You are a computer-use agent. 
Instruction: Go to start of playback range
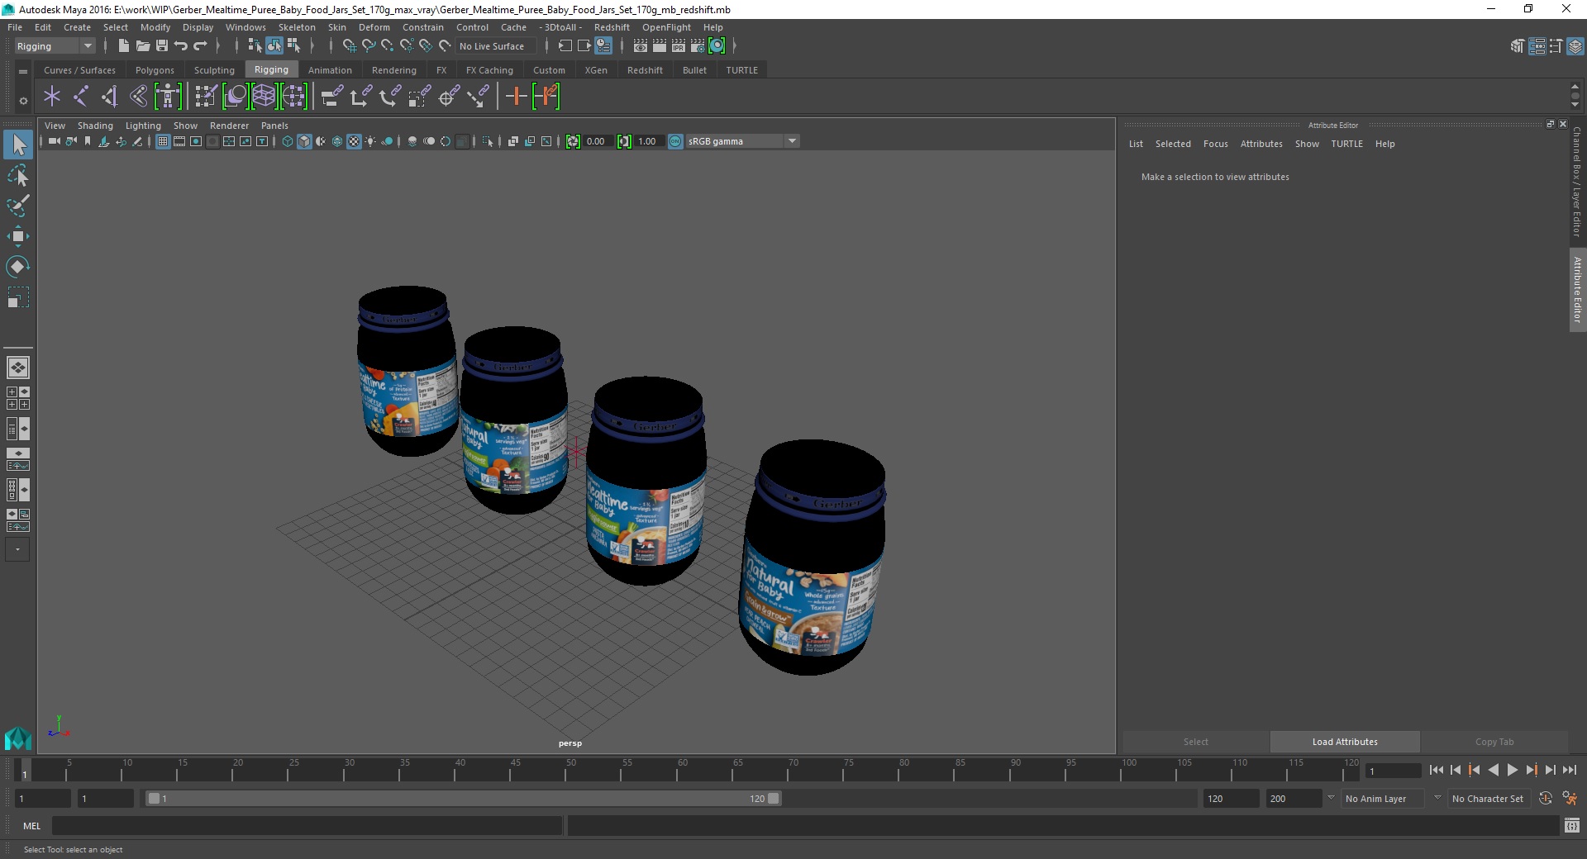point(1436,770)
